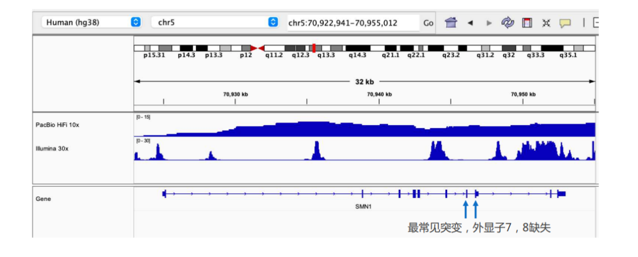Click the 70,930 kb ruler label
638x257 pixels.
pyautogui.click(x=235, y=95)
